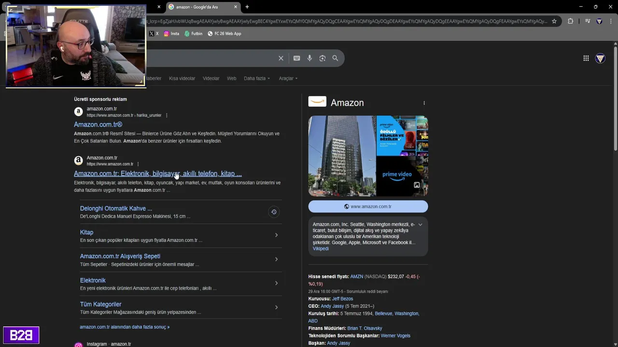
Task: Open options for the second Amazon.com.tr result
Action: click(138, 164)
